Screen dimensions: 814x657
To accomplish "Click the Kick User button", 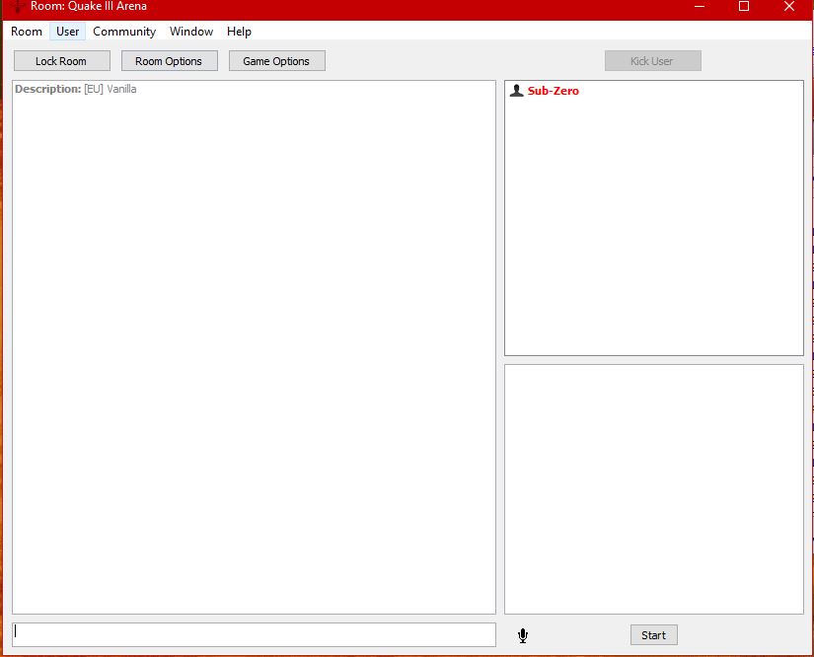I will tap(652, 61).
